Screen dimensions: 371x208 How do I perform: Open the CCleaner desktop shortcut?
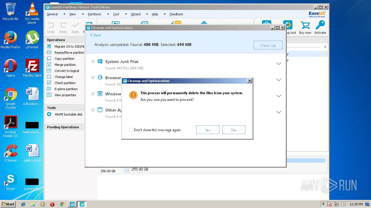coord(10,153)
